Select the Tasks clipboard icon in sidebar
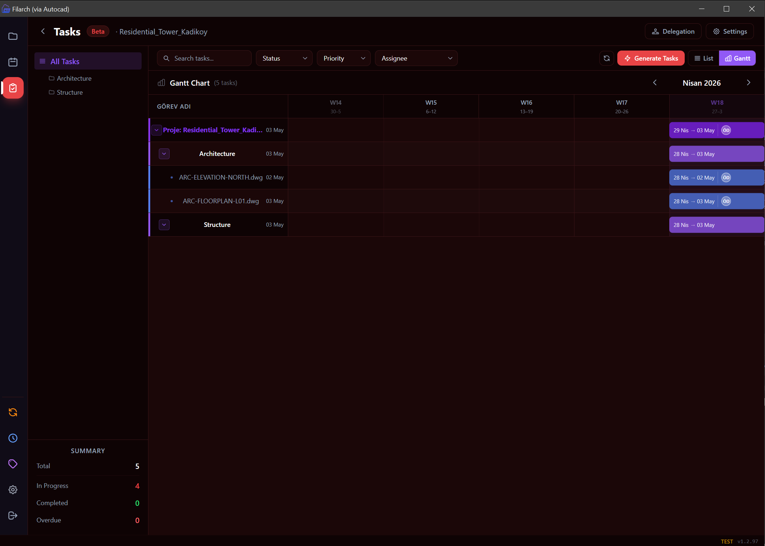The image size is (765, 546). (13, 88)
